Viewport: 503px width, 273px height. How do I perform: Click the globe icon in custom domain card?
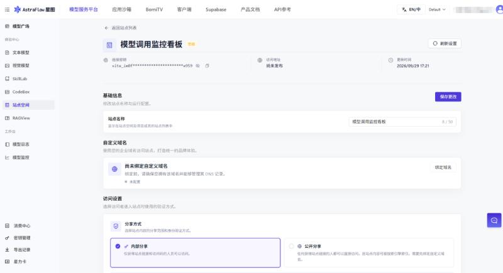114,169
